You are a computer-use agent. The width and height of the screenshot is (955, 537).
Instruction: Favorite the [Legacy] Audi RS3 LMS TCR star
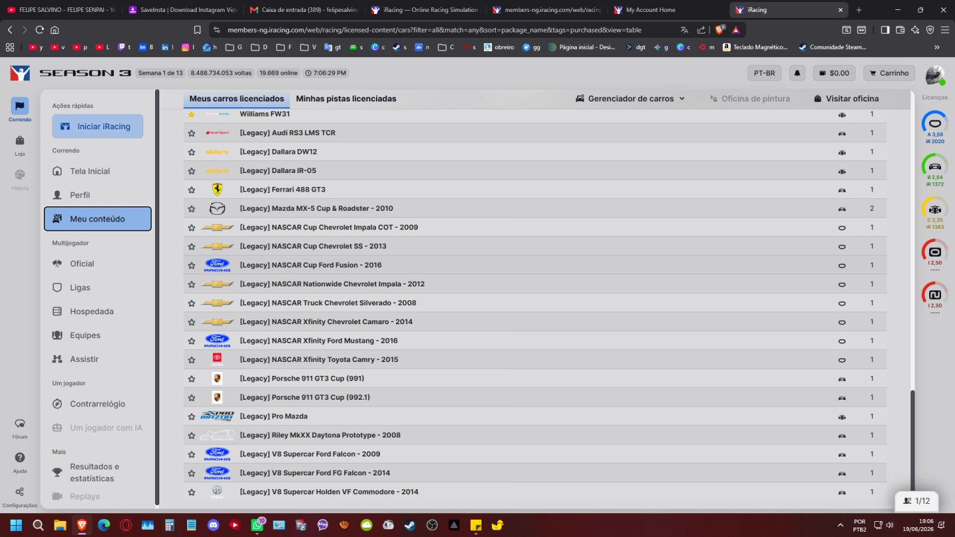(192, 133)
